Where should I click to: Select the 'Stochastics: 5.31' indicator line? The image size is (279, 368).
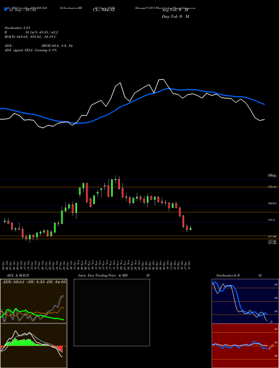click(x=17, y=28)
